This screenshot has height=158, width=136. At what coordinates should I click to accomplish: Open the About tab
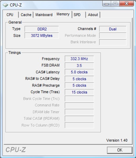(93, 15)
